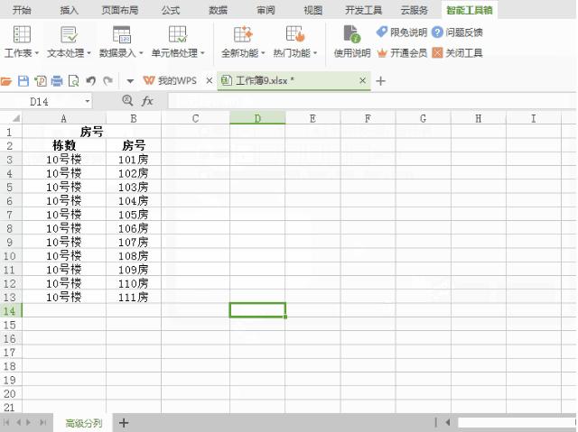The height and width of the screenshot is (432, 578).
Task: Open the 使用说明 document icon
Action: tap(351, 34)
